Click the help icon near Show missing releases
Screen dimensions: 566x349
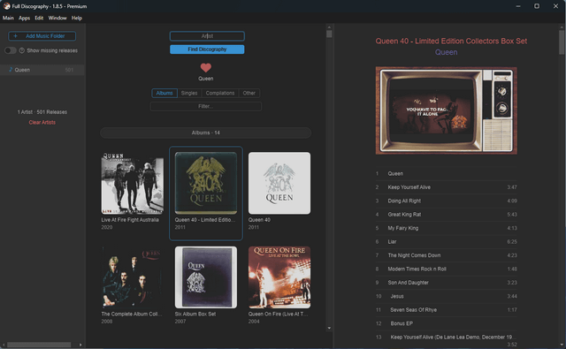pyautogui.click(x=22, y=50)
